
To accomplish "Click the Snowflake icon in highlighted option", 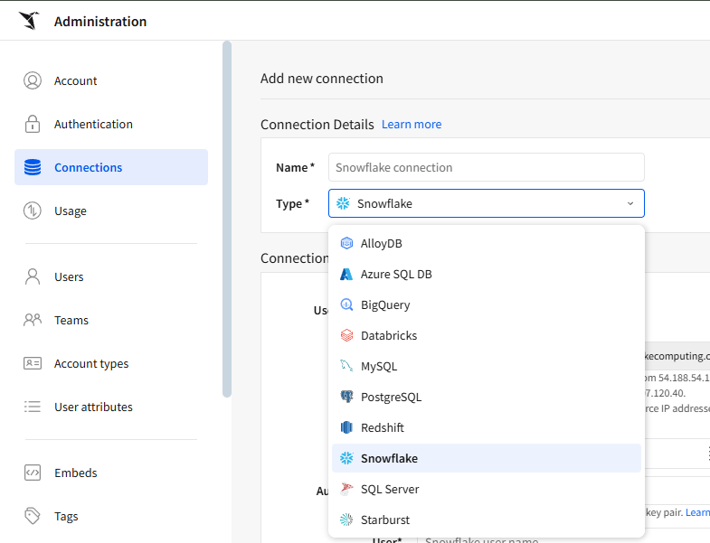I will click(346, 458).
